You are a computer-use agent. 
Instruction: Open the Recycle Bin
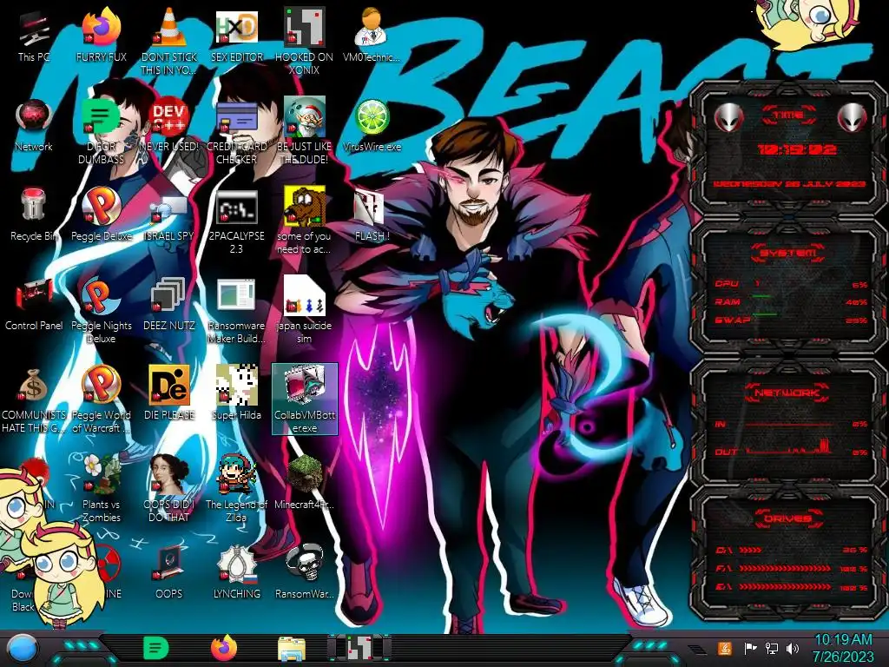34,215
